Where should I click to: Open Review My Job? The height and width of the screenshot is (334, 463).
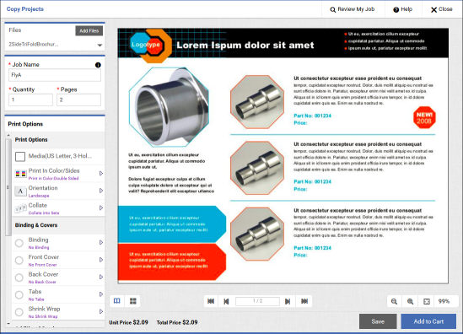353,9
